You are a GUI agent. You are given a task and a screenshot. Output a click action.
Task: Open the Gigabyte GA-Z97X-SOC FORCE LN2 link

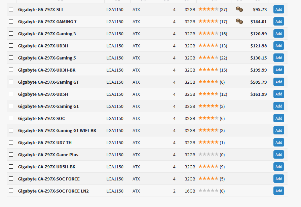[x=53, y=191]
